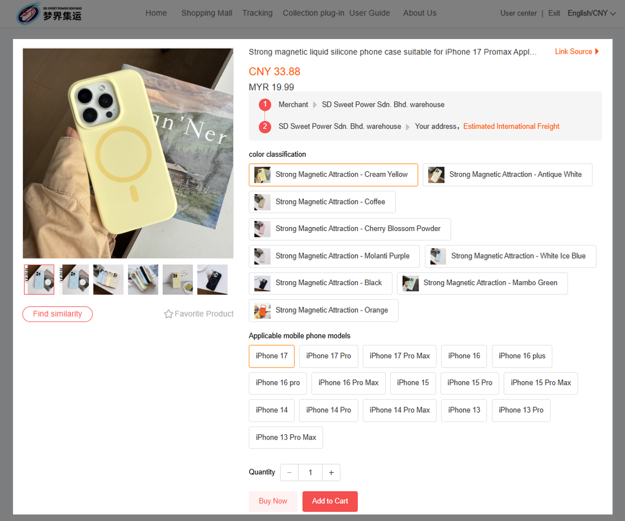Open the Tracking menu item
The width and height of the screenshot is (625, 521).
pyautogui.click(x=257, y=13)
